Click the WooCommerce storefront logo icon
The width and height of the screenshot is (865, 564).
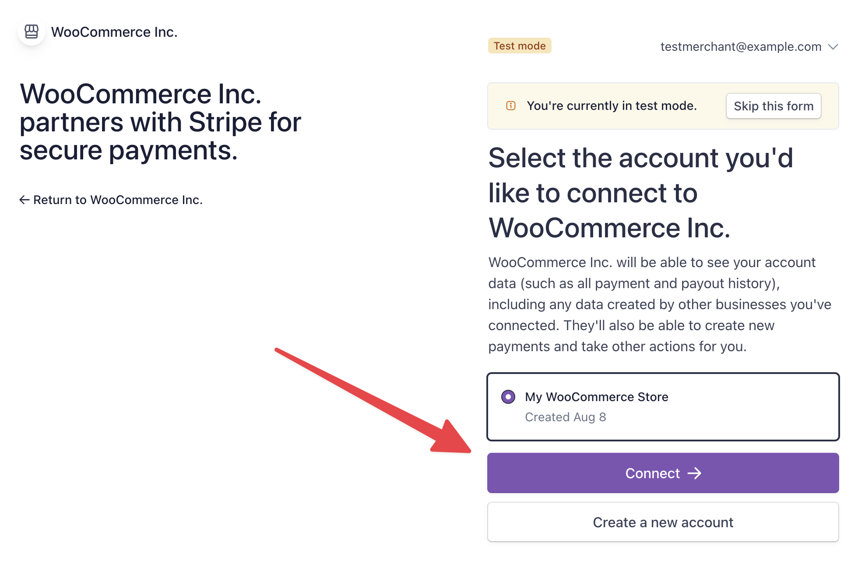(x=32, y=32)
